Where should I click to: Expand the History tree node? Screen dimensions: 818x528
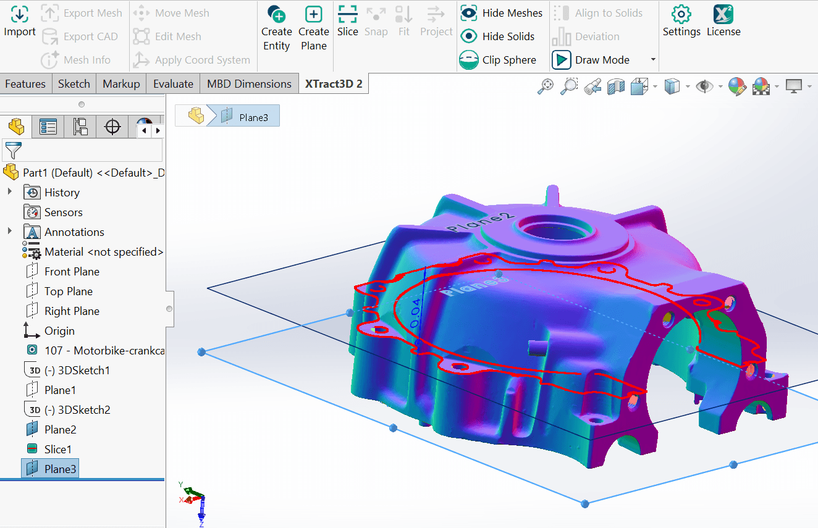pyautogui.click(x=10, y=192)
